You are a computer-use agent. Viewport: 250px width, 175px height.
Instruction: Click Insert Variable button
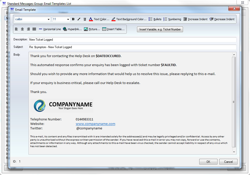click(160, 29)
